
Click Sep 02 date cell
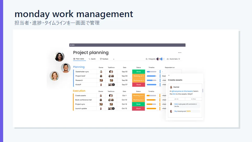[124, 72]
